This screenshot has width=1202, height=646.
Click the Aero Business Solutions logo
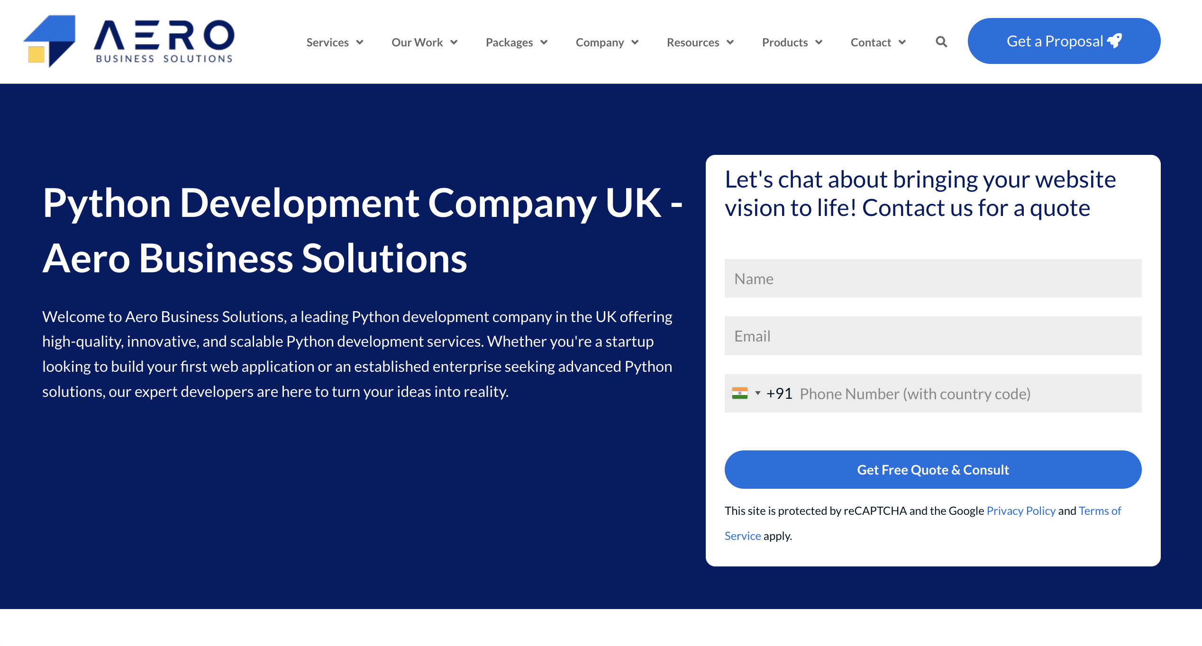point(129,41)
